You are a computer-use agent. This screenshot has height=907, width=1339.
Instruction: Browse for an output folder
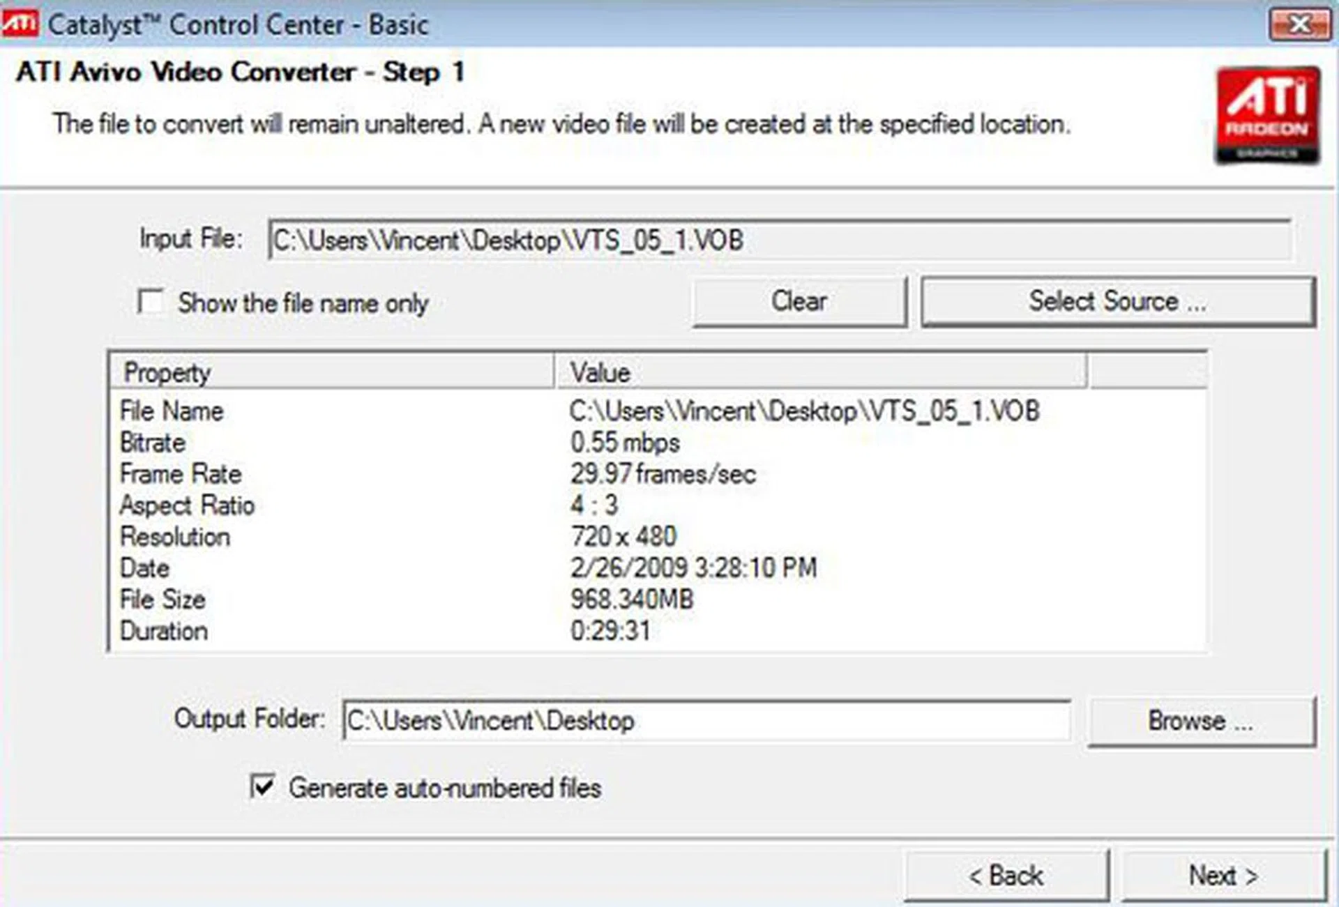(x=1201, y=721)
